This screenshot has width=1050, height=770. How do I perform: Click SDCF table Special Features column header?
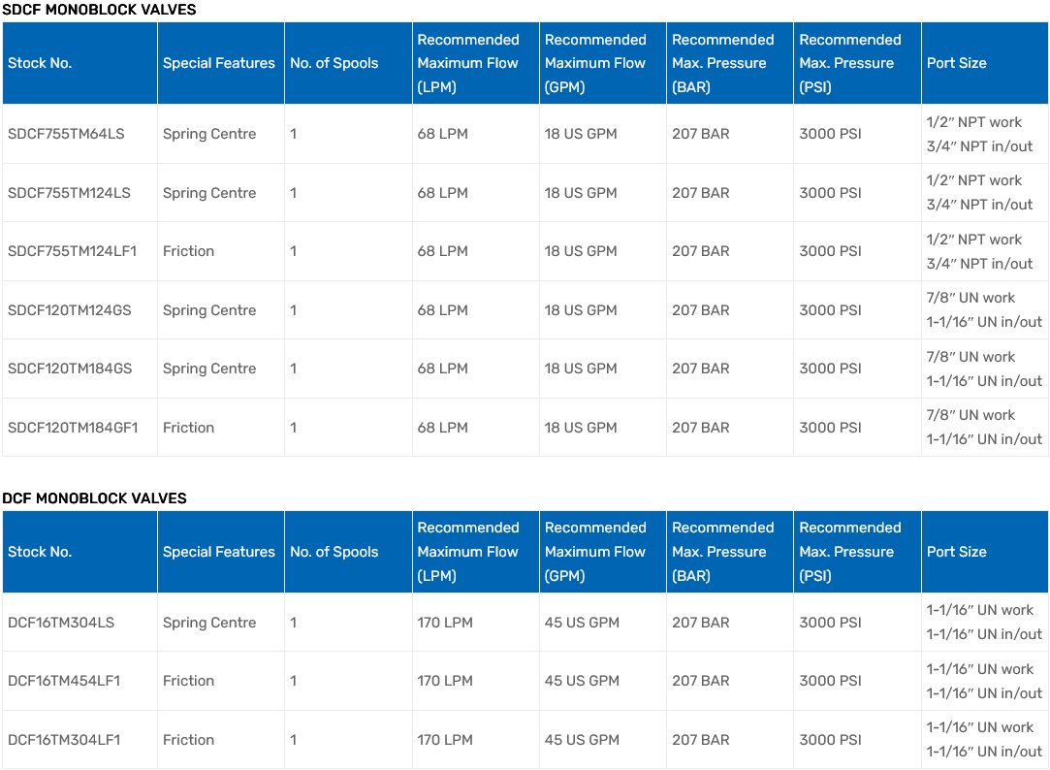coord(219,63)
